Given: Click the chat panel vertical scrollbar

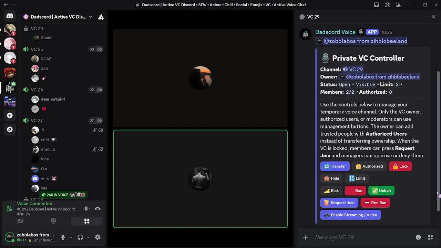Looking at the screenshot, I should coord(438,141).
